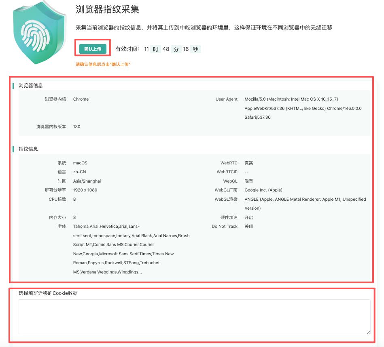Click the fingerprint shield logo icon
This screenshot has width=384, height=347.
pos(39,34)
